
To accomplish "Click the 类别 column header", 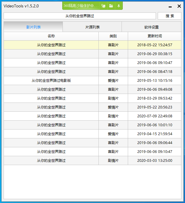I will tap(113, 36).
